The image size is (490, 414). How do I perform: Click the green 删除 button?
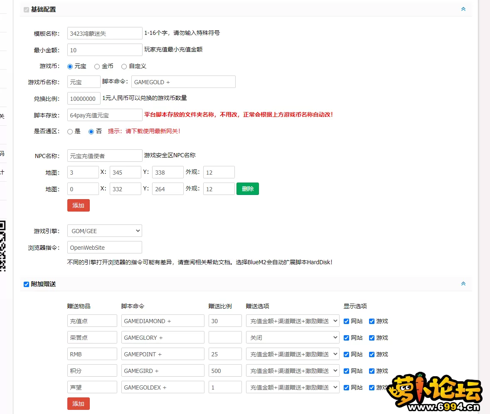(248, 189)
